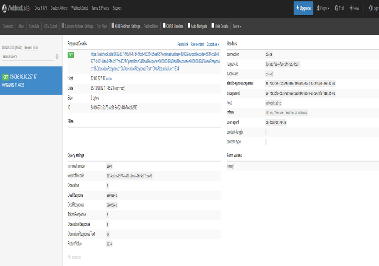379x266 pixels.
Task: Click Redirect Now
Action: coord(151,26)
